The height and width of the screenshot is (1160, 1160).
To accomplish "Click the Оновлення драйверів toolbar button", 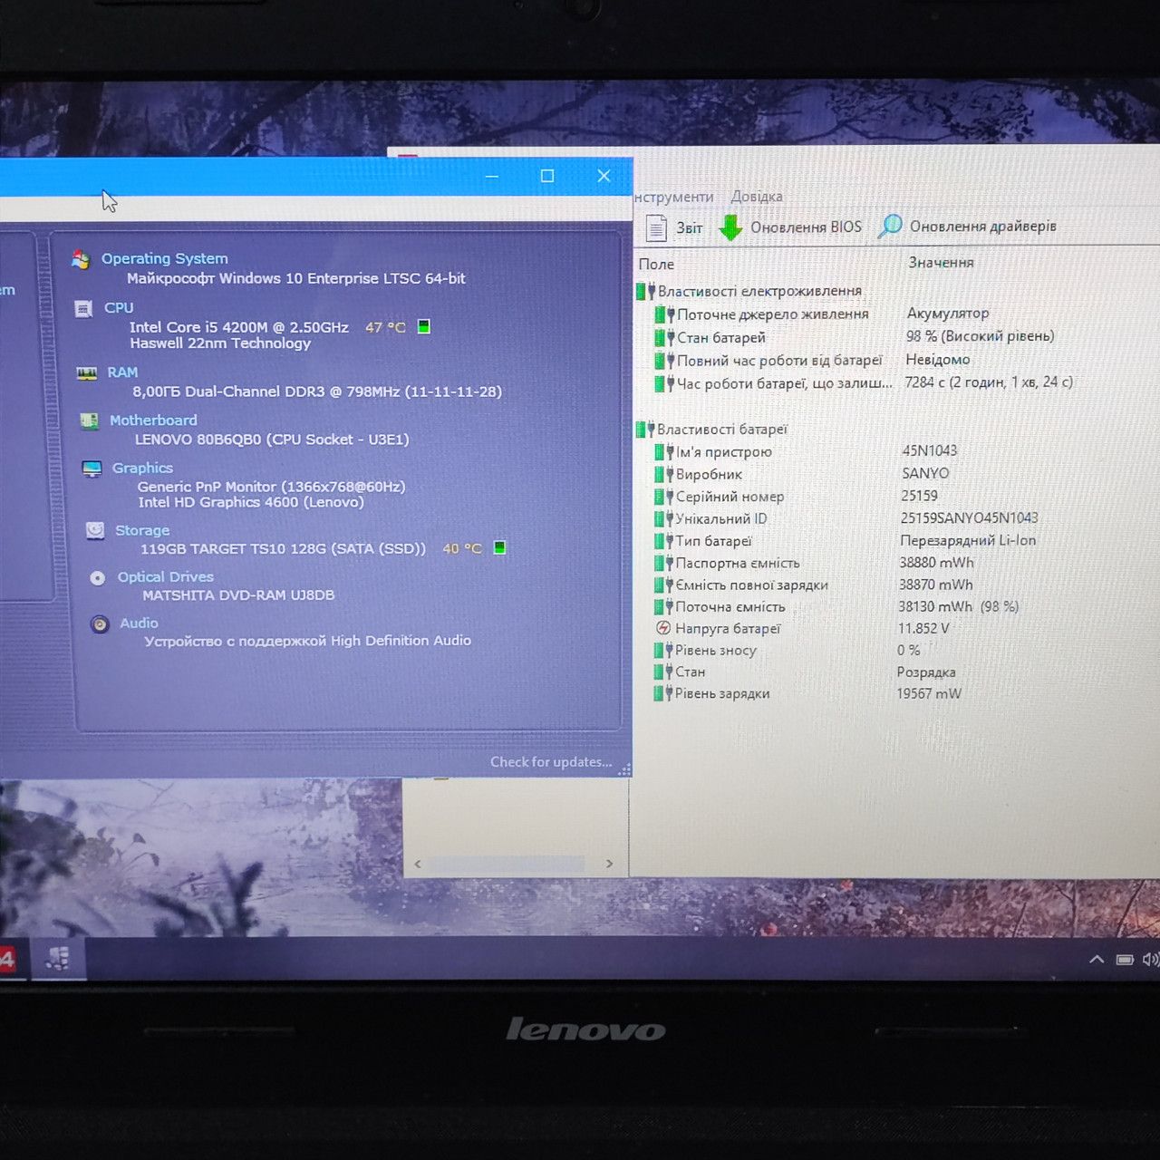I will click(968, 227).
